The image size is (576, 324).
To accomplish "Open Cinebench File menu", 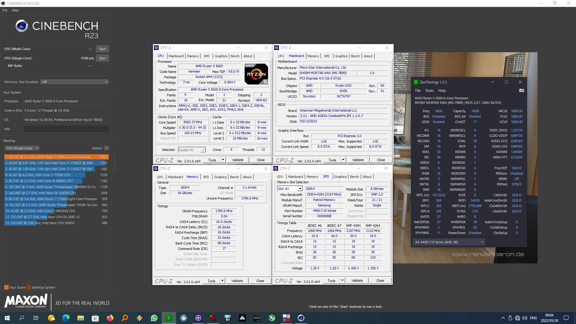I will point(5,10).
